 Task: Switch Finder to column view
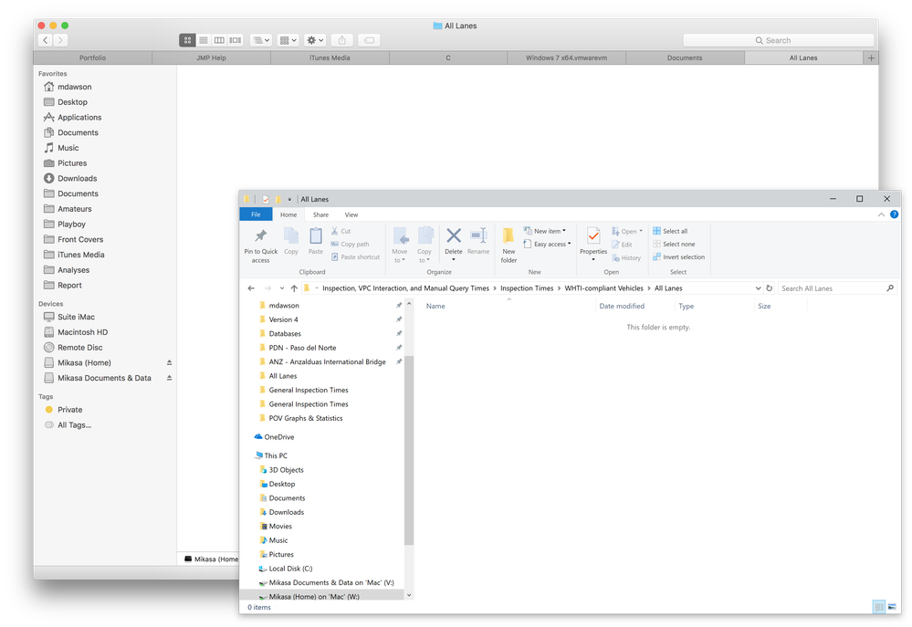219,40
